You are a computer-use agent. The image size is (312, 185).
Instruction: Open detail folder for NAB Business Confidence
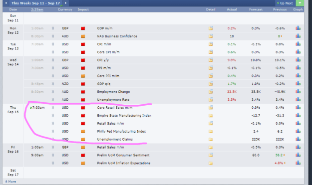[211, 36]
